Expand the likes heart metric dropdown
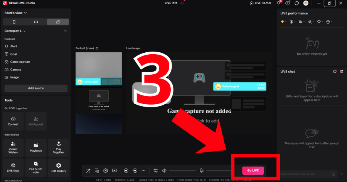Viewport: 347px width, 182px height. point(320,22)
